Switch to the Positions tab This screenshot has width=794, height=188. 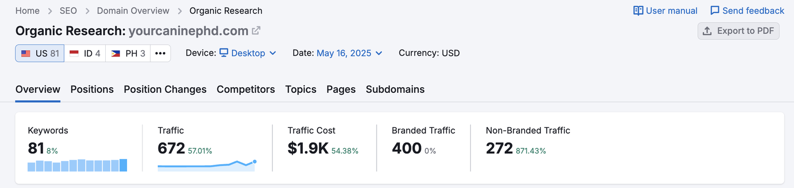coord(92,89)
